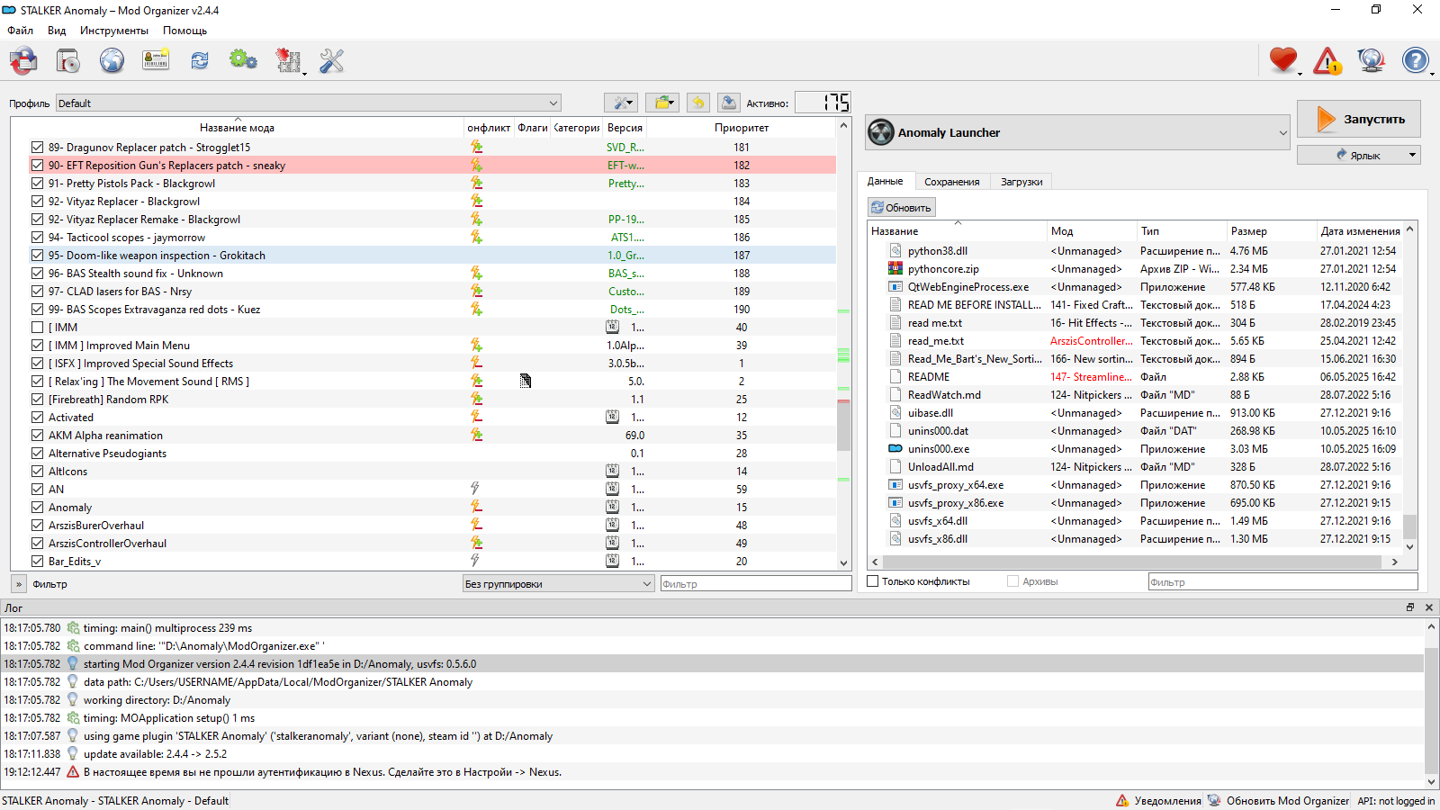The width and height of the screenshot is (1440, 810).
Task: Enable the [ IMM mod checkbox
Action: pyautogui.click(x=37, y=327)
